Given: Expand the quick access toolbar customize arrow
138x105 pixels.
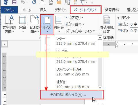Looking at the screenshot, I should (92, 3).
